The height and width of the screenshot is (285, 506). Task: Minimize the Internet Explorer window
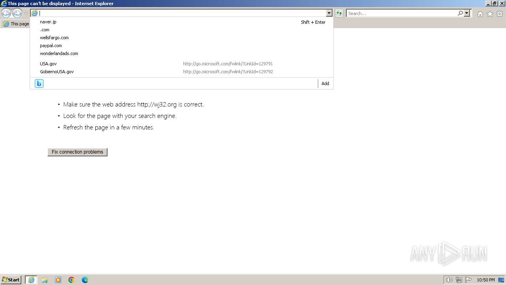[x=488, y=4]
